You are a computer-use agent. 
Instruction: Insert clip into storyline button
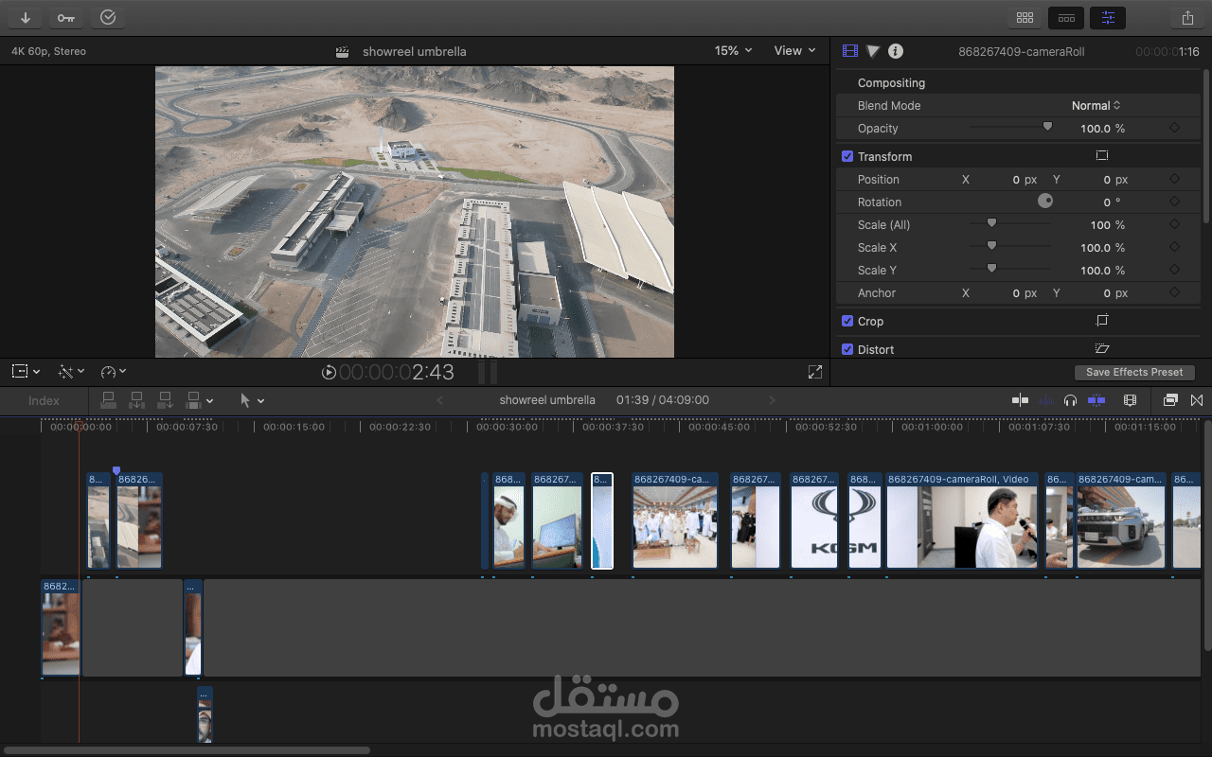[136, 400]
